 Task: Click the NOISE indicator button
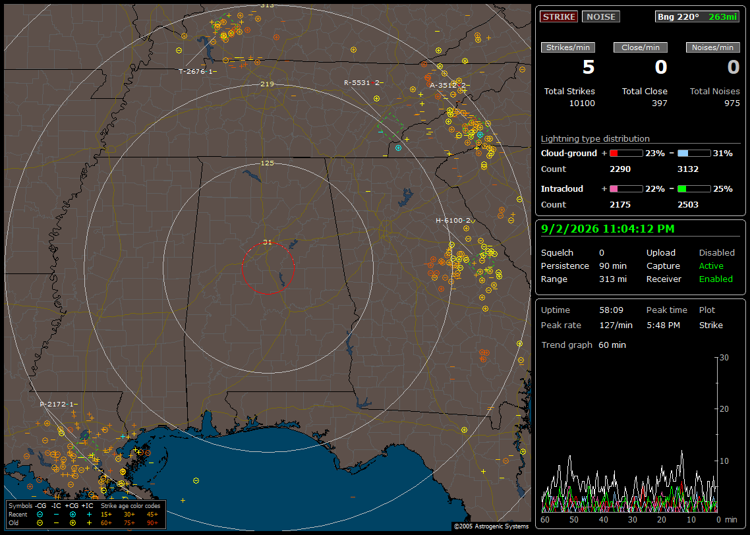pyautogui.click(x=601, y=16)
